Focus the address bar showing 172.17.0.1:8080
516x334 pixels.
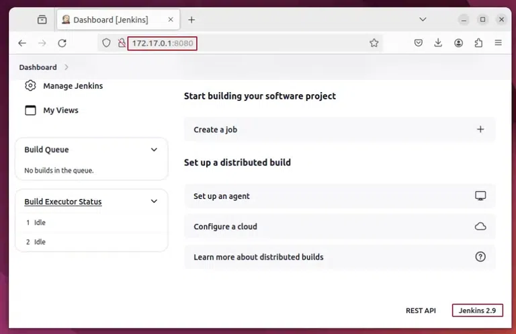coord(269,43)
